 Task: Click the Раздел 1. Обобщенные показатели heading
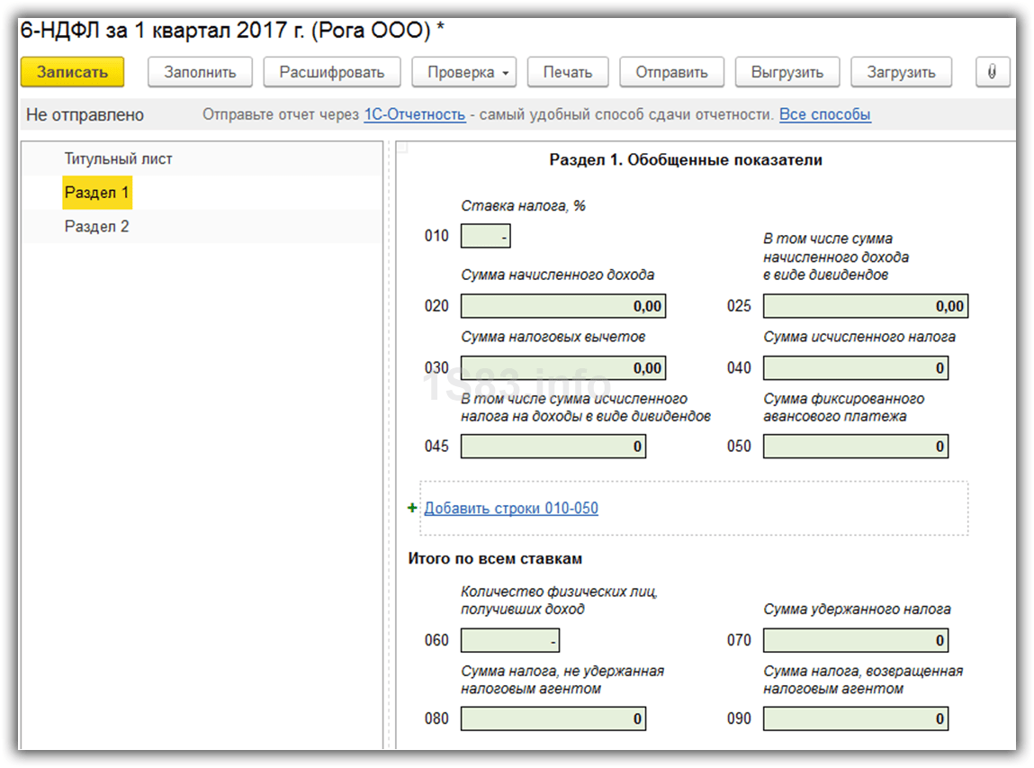[686, 159]
